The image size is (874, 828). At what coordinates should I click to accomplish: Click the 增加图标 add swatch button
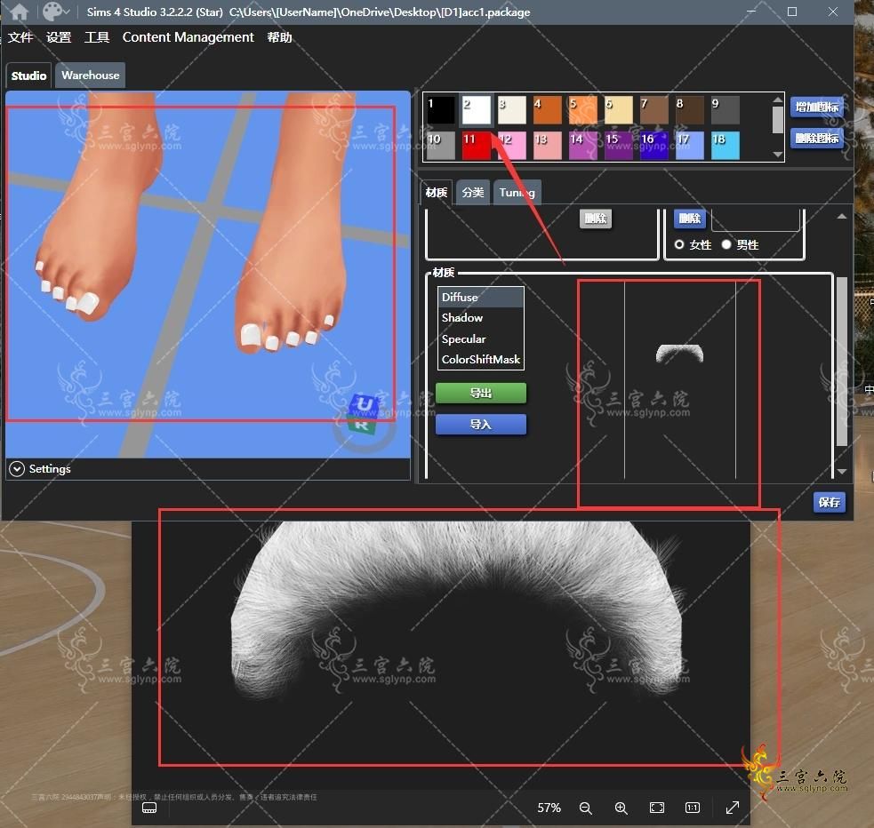pos(816,107)
